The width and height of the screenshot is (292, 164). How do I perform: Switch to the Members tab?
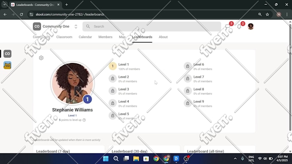click(x=105, y=37)
